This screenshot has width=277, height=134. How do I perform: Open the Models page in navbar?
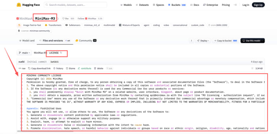tap(126, 5)
